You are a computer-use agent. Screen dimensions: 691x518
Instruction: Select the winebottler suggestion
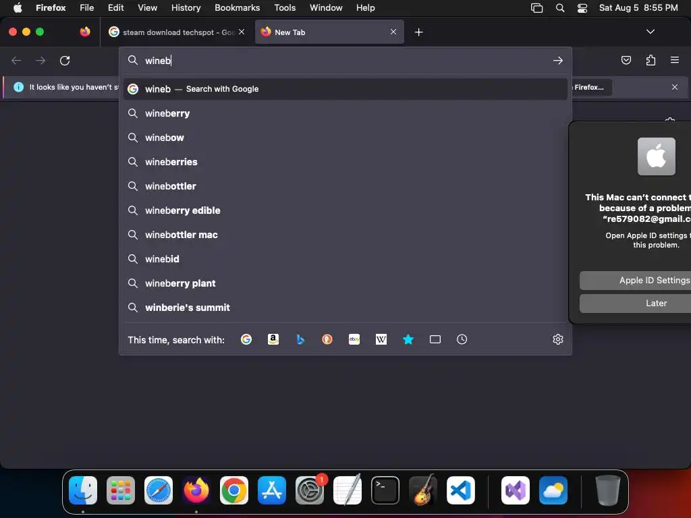345,186
